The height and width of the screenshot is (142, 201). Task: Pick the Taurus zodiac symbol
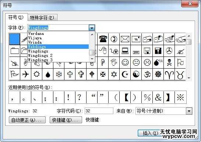(x=180, y=74)
